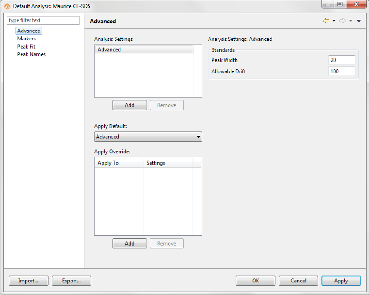Click the app icon in title bar

click(7, 6)
